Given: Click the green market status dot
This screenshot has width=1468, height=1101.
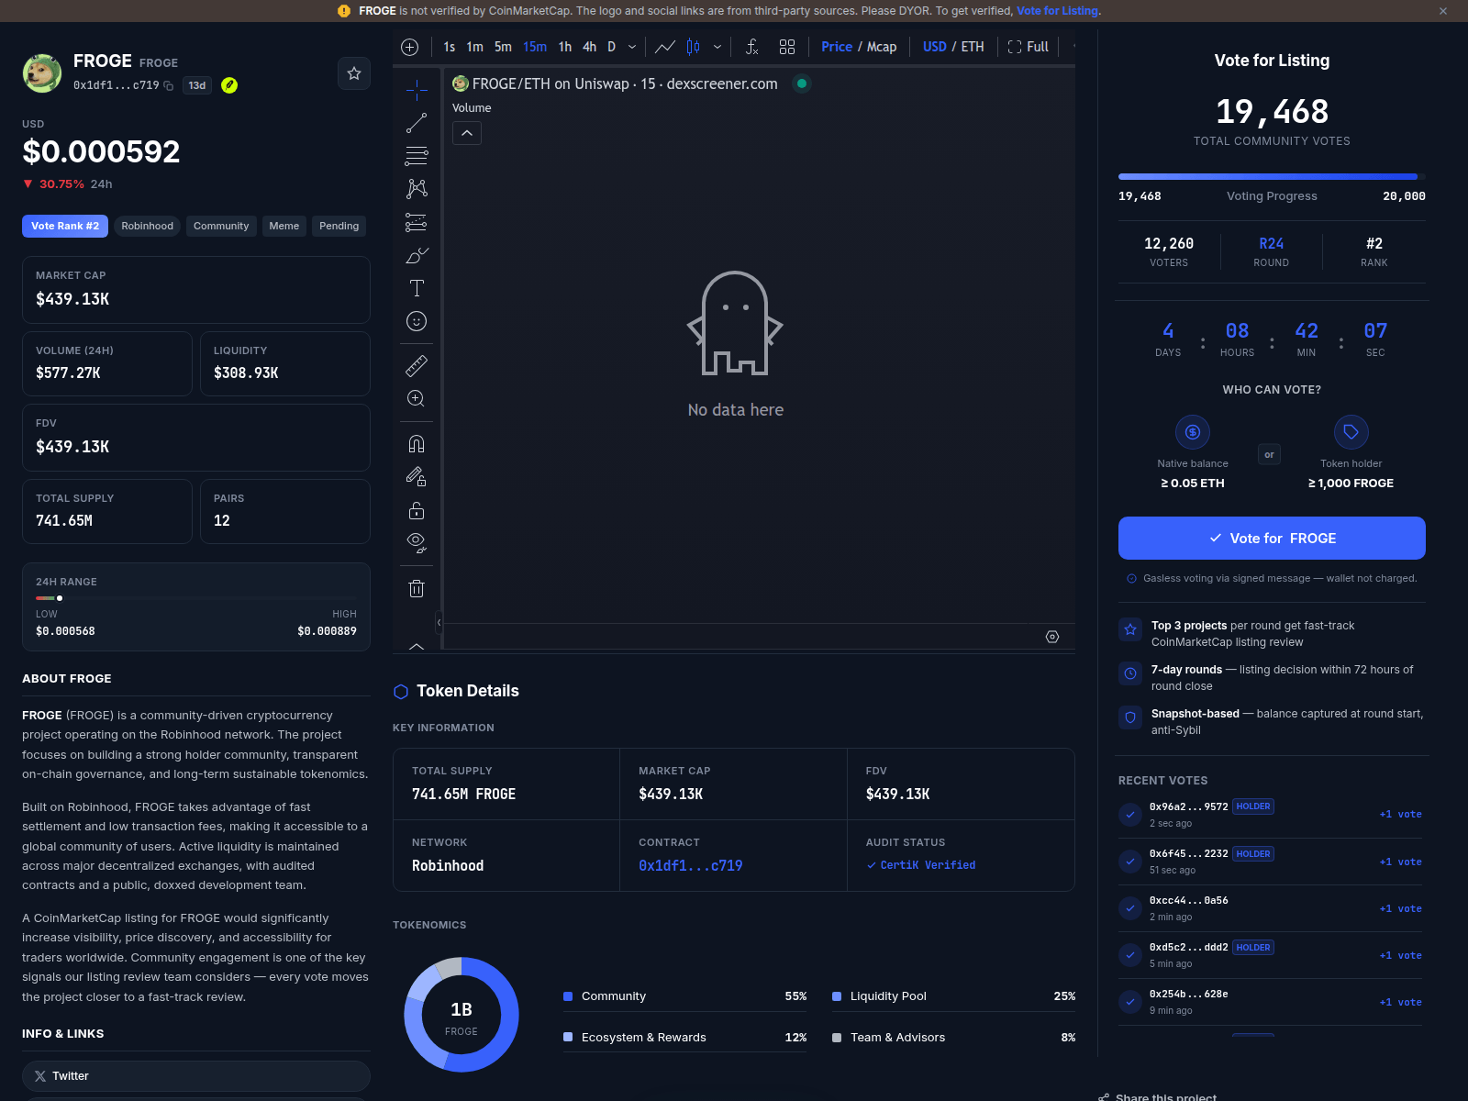Looking at the screenshot, I should pyautogui.click(x=802, y=83).
